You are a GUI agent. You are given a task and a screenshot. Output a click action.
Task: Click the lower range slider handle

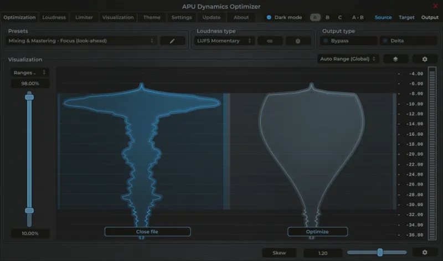tap(29, 211)
